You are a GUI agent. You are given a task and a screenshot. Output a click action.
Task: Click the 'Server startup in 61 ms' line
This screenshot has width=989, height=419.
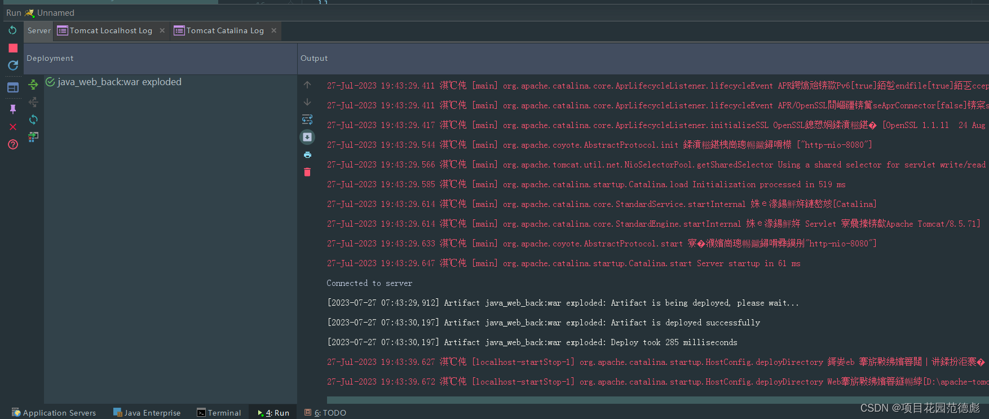click(x=563, y=263)
